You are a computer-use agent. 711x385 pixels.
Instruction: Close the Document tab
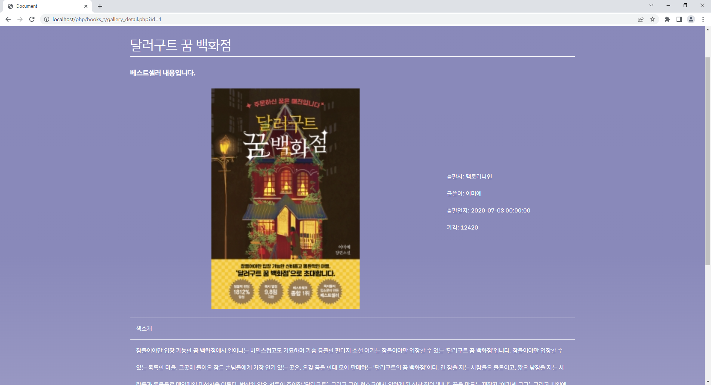pos(86,6)
